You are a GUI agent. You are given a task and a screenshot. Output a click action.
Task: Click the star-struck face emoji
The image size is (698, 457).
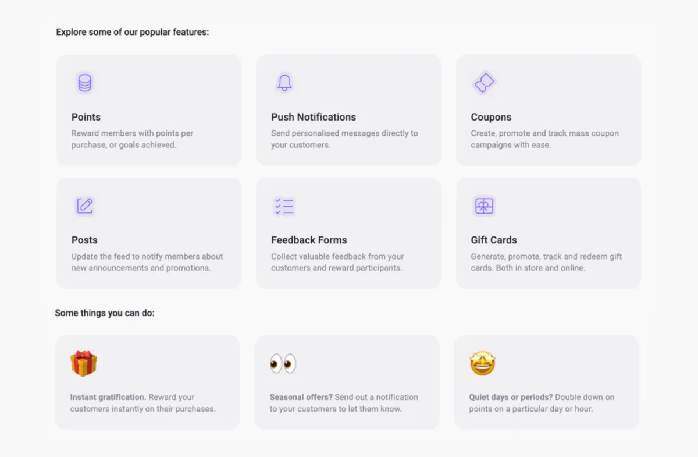tap(483, 364)
